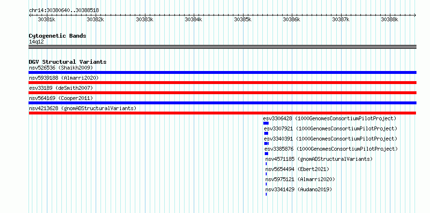
Task: Select nsv564169 (Cooper2011) label
Action: tap(61, 98)
